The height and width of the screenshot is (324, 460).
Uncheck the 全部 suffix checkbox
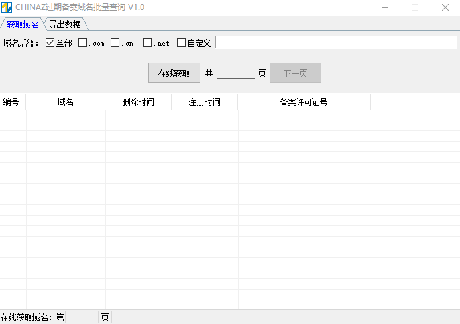click(50, 43)
